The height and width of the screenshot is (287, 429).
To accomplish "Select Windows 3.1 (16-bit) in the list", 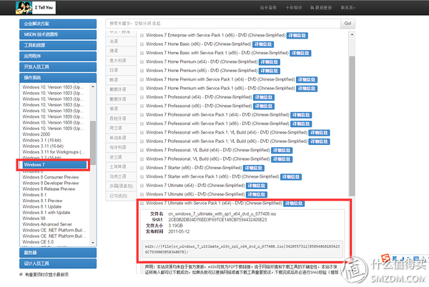I will click(41, 140).
